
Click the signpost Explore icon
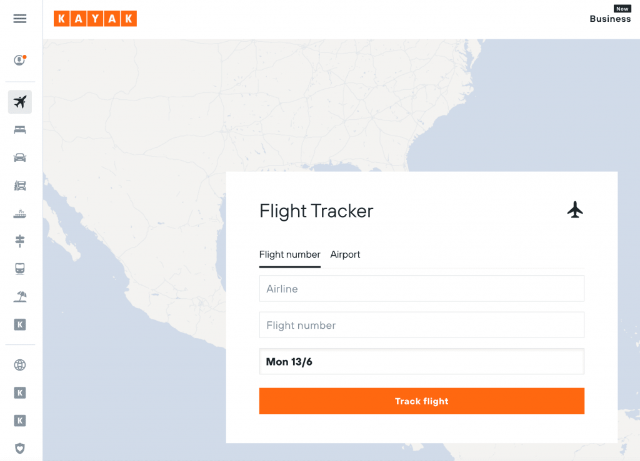click(x=20, y=241)
